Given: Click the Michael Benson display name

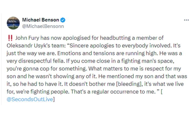Looking at the screenshot, I should pos(40,20).
